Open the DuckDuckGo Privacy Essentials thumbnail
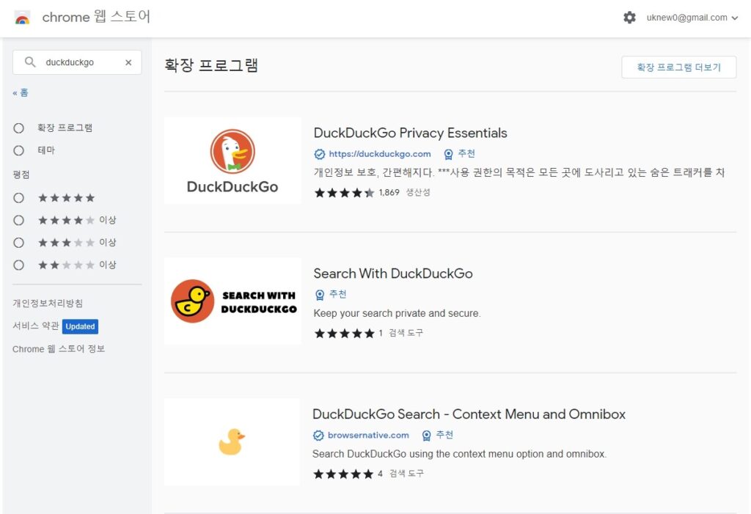 [x=232, y=161]
